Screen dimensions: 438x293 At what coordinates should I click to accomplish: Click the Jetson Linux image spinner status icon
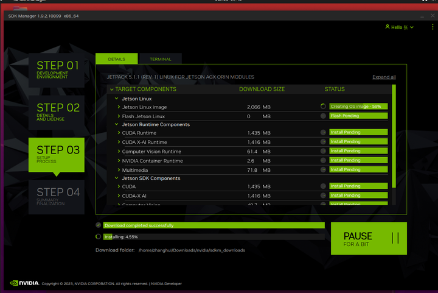(323, 106)
